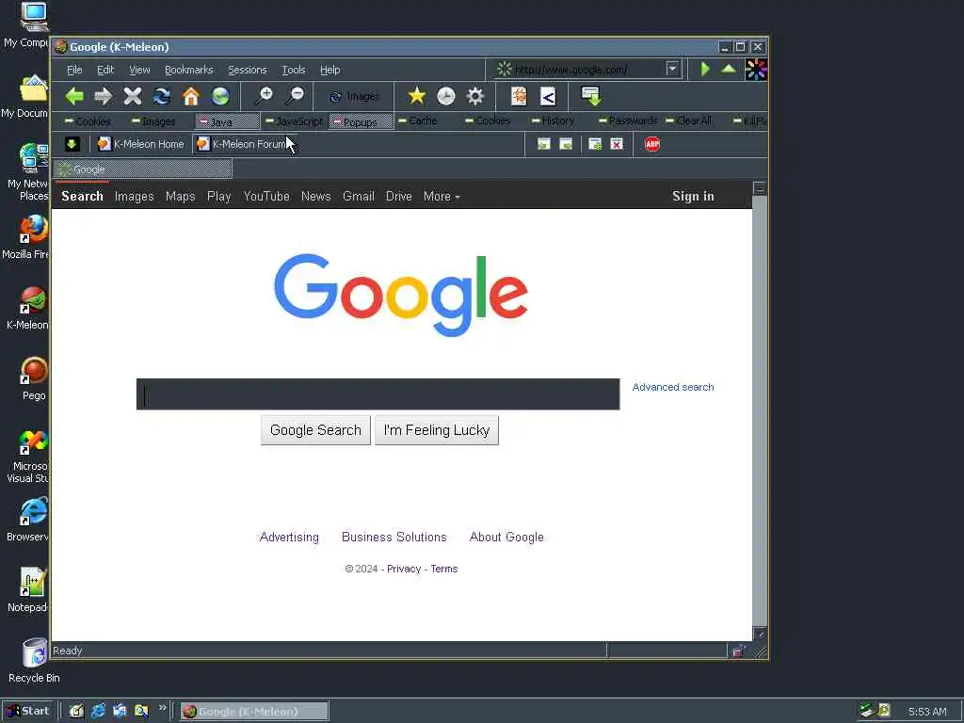Click the colorful throbber icon
964x723 pixels.
pos(756,70)
